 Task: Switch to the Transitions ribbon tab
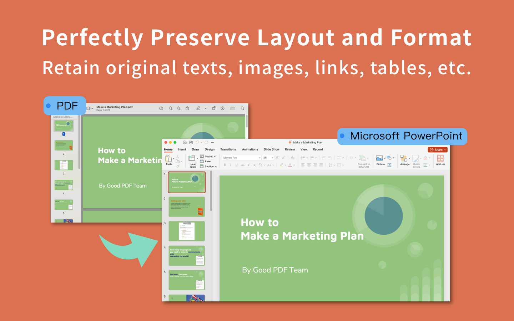228,149
